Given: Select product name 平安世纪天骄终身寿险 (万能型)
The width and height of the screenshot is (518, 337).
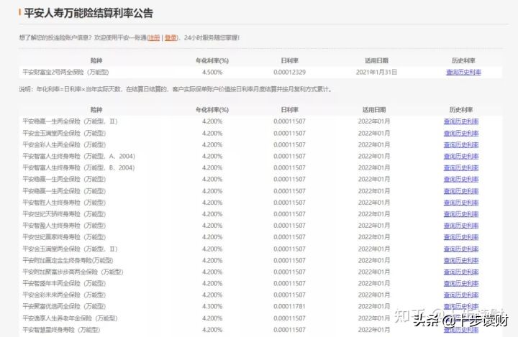Looking at the screenshot, I should tap(64, 214).
